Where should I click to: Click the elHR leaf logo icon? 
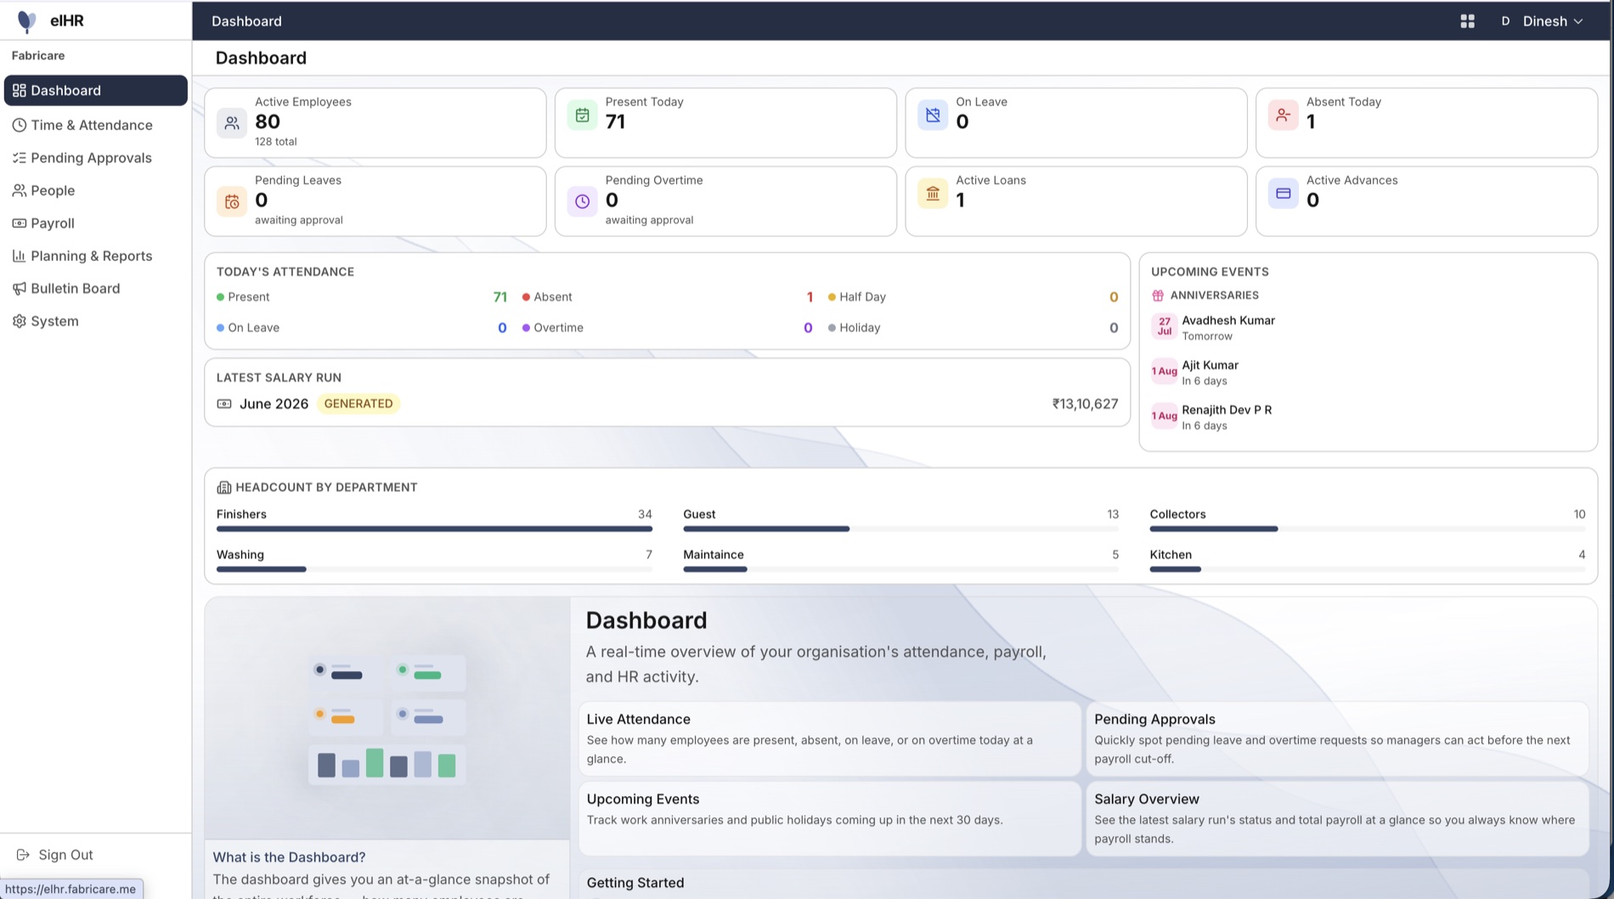27,21
